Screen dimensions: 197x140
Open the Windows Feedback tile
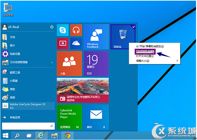[x=96, y=36]
